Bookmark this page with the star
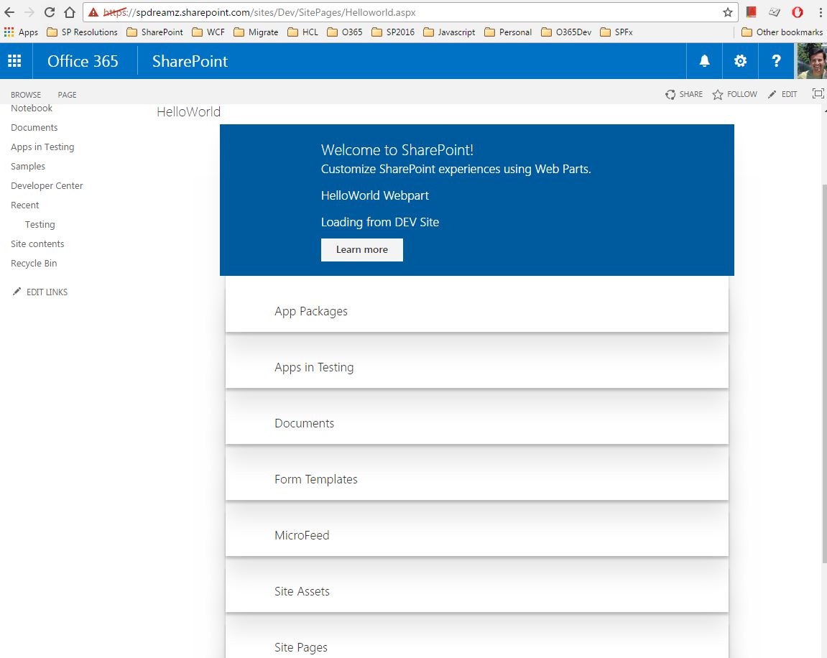 (x=728, y=11)
